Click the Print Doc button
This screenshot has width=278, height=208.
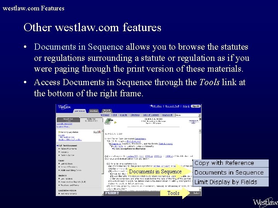pyautogui.click(x=110, y=193)
